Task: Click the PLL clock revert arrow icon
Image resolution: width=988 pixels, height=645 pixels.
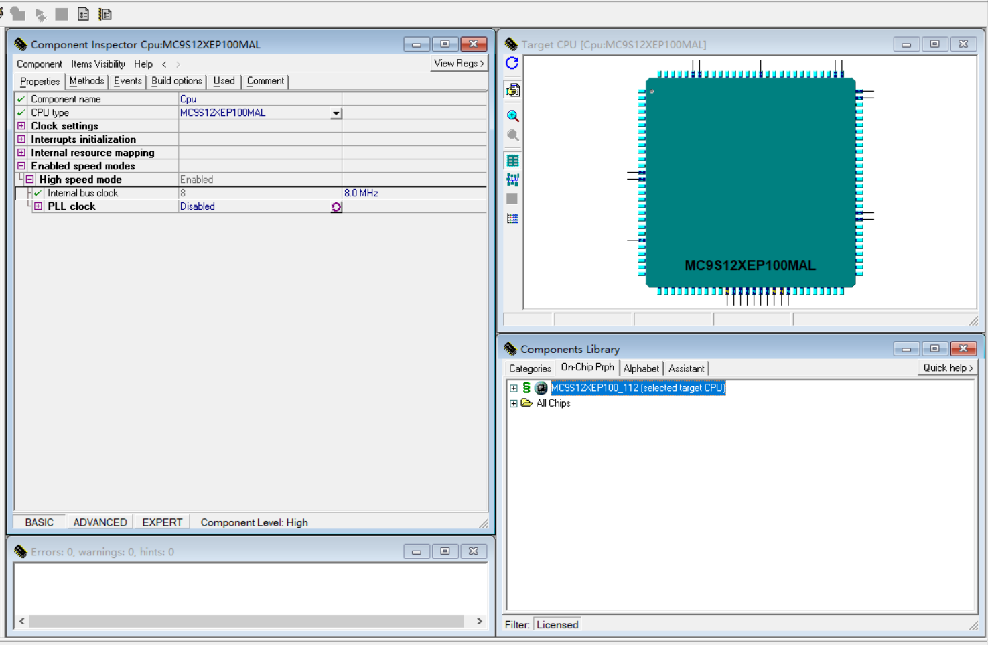Action: pos(336,207)
